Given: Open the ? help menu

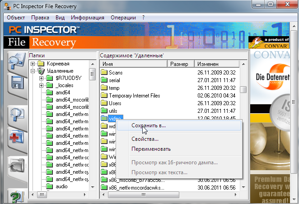Looking at the screenshot, I should tap(143, 18).
